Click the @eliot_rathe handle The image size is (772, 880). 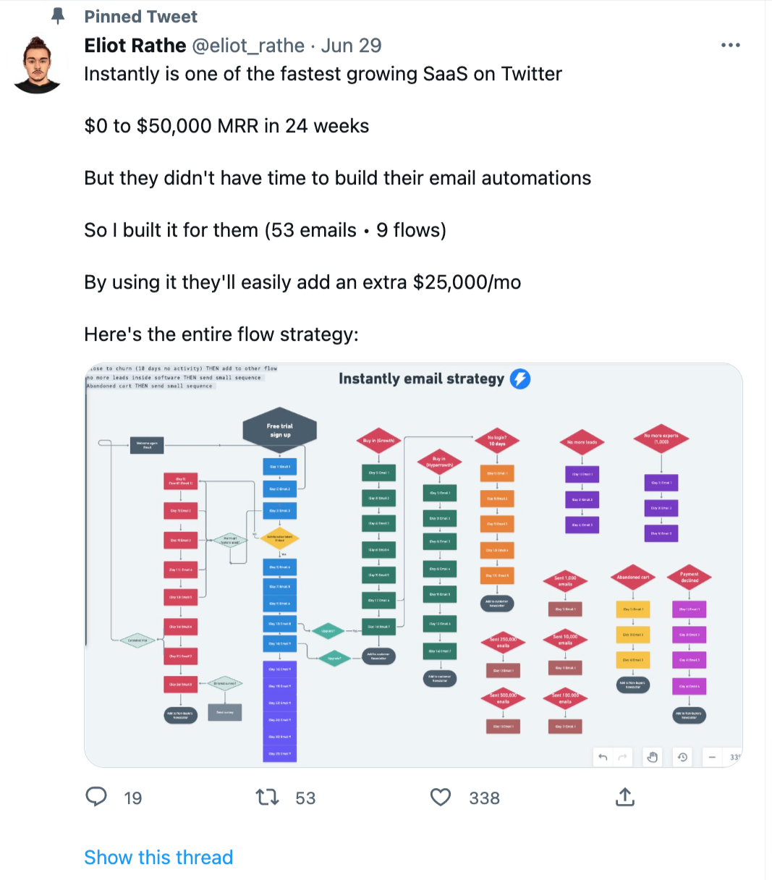(247, 46)
